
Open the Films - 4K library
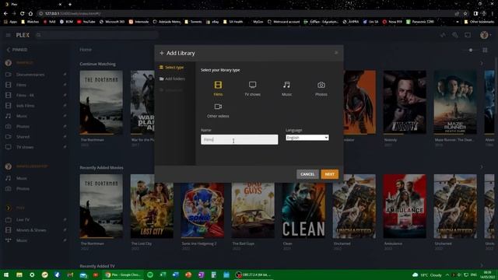[25, 95]
